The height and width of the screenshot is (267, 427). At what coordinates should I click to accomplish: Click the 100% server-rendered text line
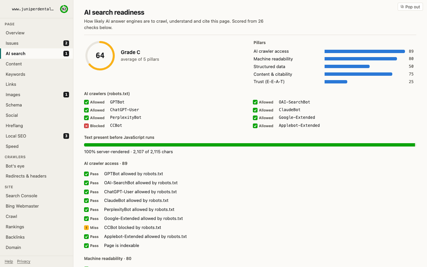click(x=128, y=152)
